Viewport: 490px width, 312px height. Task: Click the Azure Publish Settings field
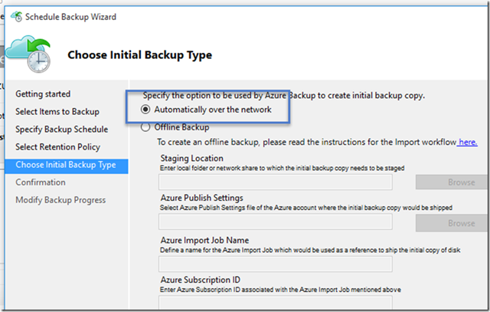(x=275, y=223)
